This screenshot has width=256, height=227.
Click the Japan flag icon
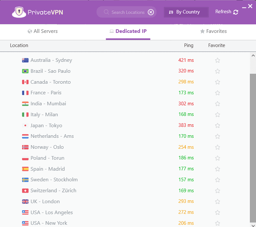25,125
